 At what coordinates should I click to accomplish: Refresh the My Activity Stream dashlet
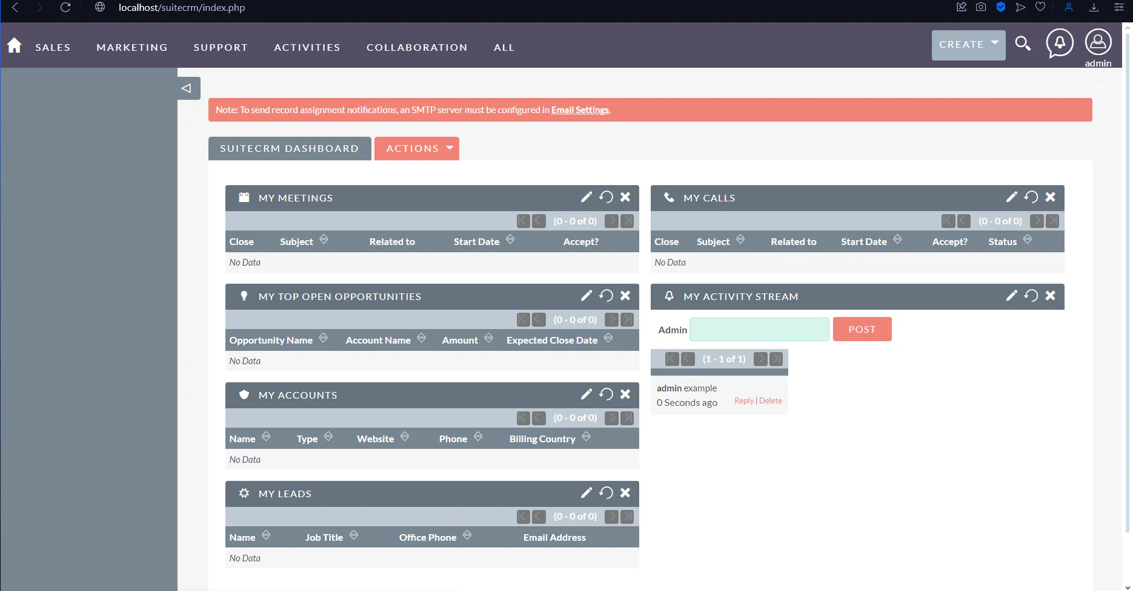(x=1031, y=296)
